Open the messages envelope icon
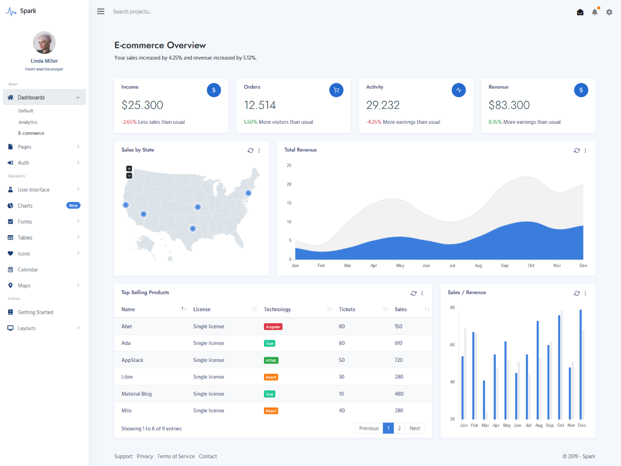This screenshot has width=621, height=466. tap(580, 11)
